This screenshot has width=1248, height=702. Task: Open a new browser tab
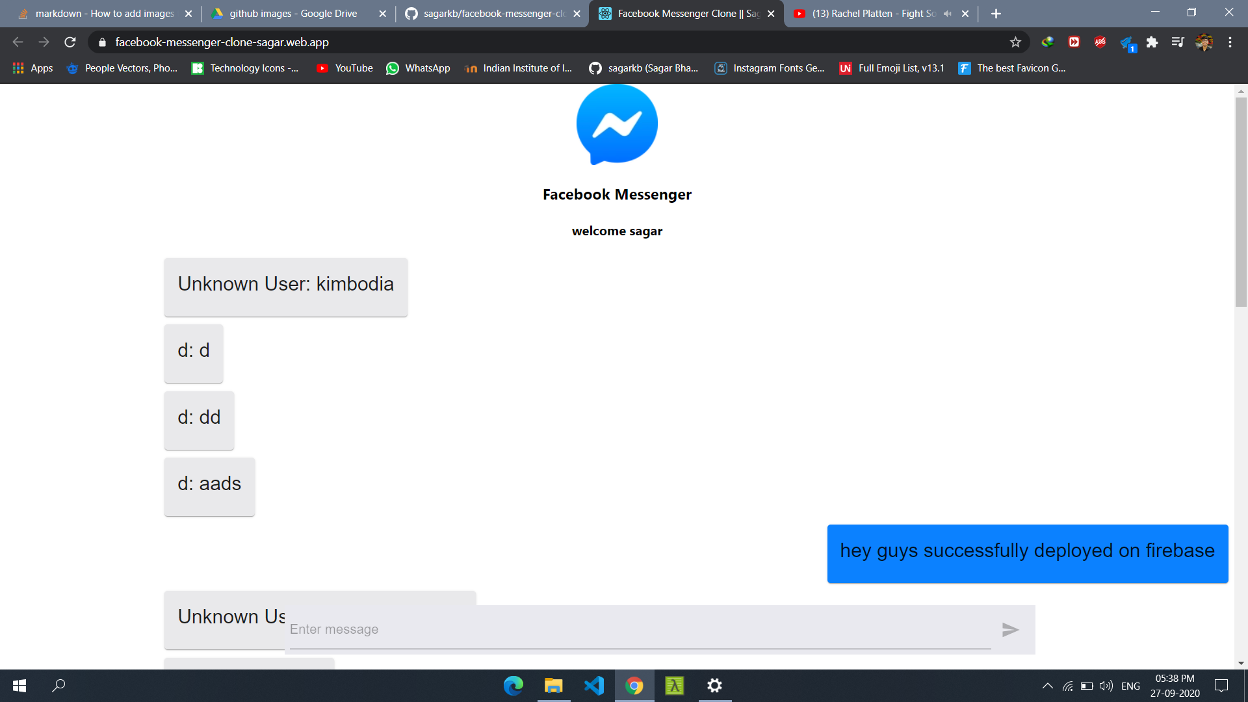(996, 14)
